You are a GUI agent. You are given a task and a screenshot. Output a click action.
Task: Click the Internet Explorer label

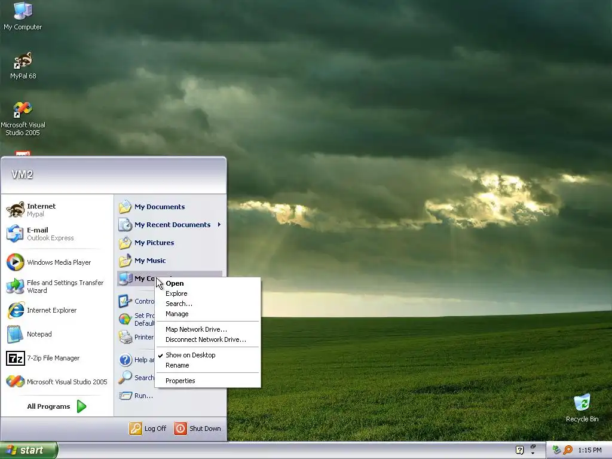(51, 310)
